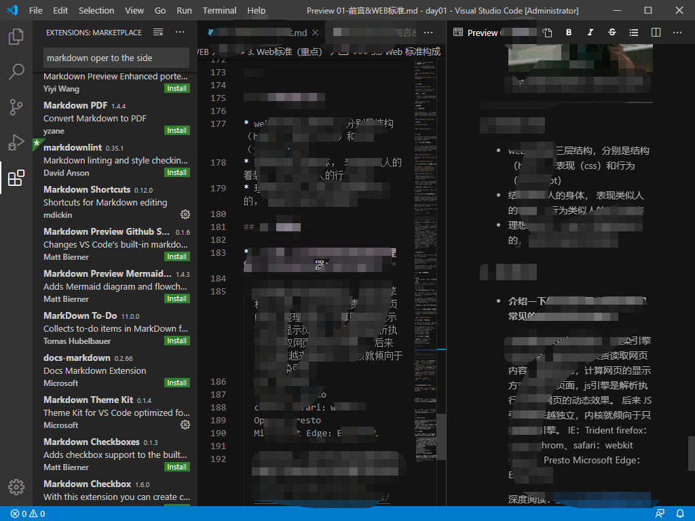Open Source Control from the activity bar
Image resolution: width=695 pixels, height=521 pixels.
[16, 107]
